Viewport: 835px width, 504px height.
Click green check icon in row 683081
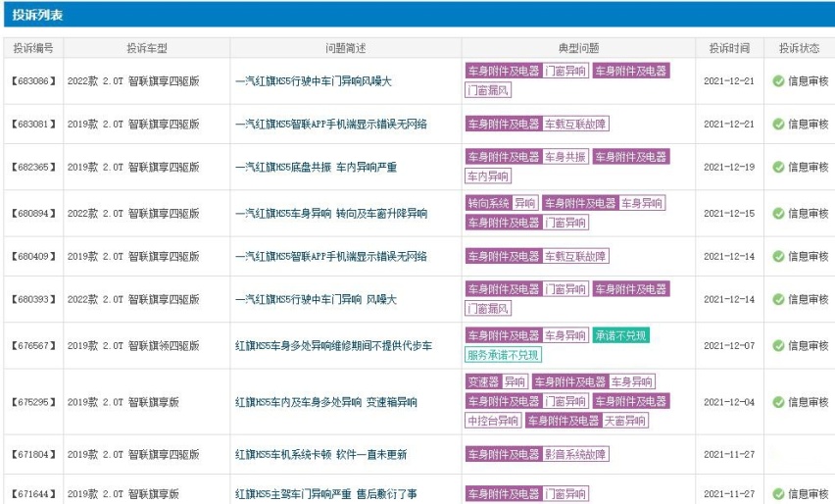778,125
